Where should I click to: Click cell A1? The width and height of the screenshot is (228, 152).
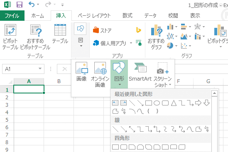[x=29, y=89]
